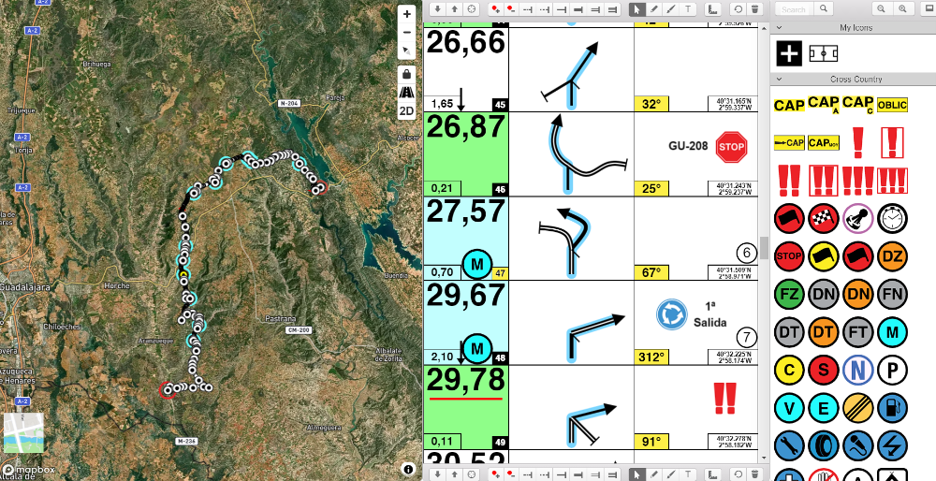
Task: Pick the tire icon
Action: 823,445
